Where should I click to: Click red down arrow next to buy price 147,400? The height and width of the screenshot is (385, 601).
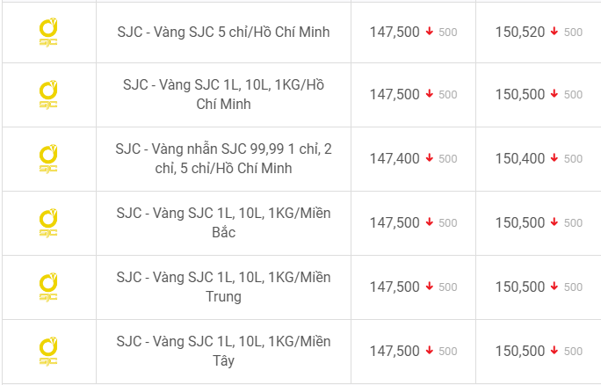tap(430, 157)
